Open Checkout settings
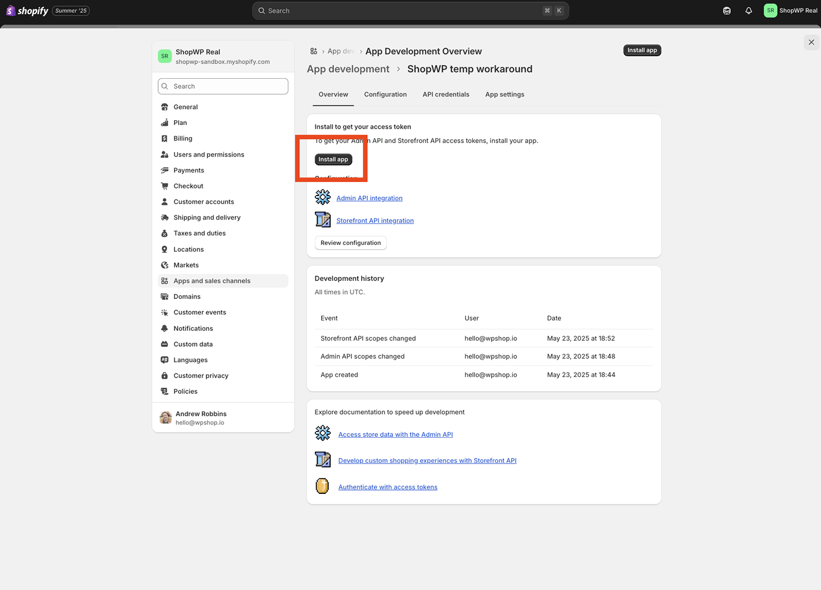The width and height of the screenshot is (821, 590). (x=223, y=186)
